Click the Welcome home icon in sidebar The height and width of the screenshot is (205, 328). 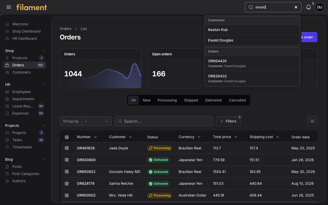pos(7,24)
